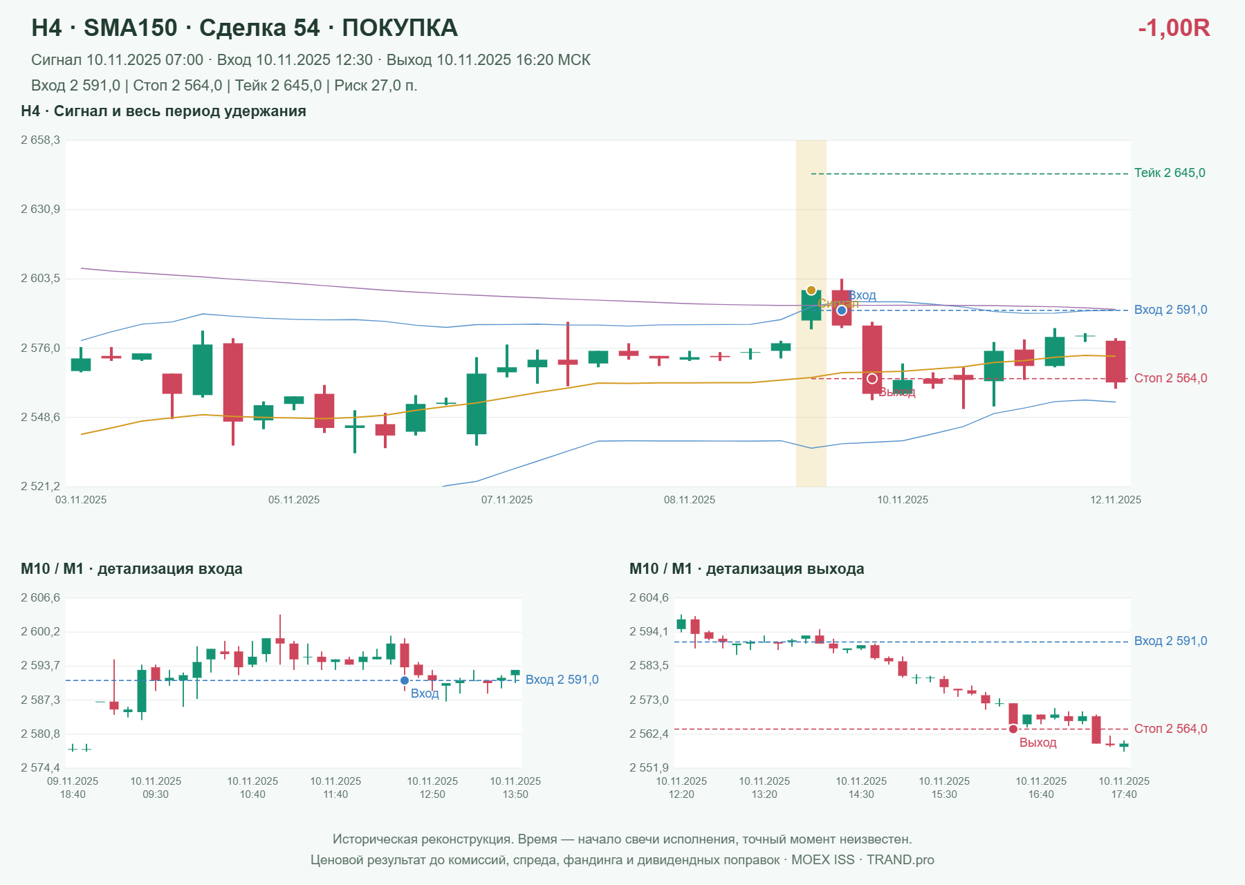The width and height of the screenshot is (1245, 885).
Task: Click the red exit dot in exit detail chart
Action: (x=1013, y=729)
